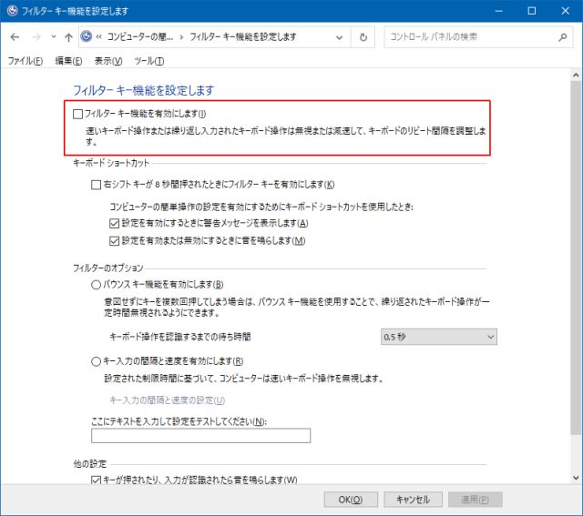The width and height of the screenshot is (583, 516).
Task: Open the ファイル(F) menu
Action: coord(25,61)
